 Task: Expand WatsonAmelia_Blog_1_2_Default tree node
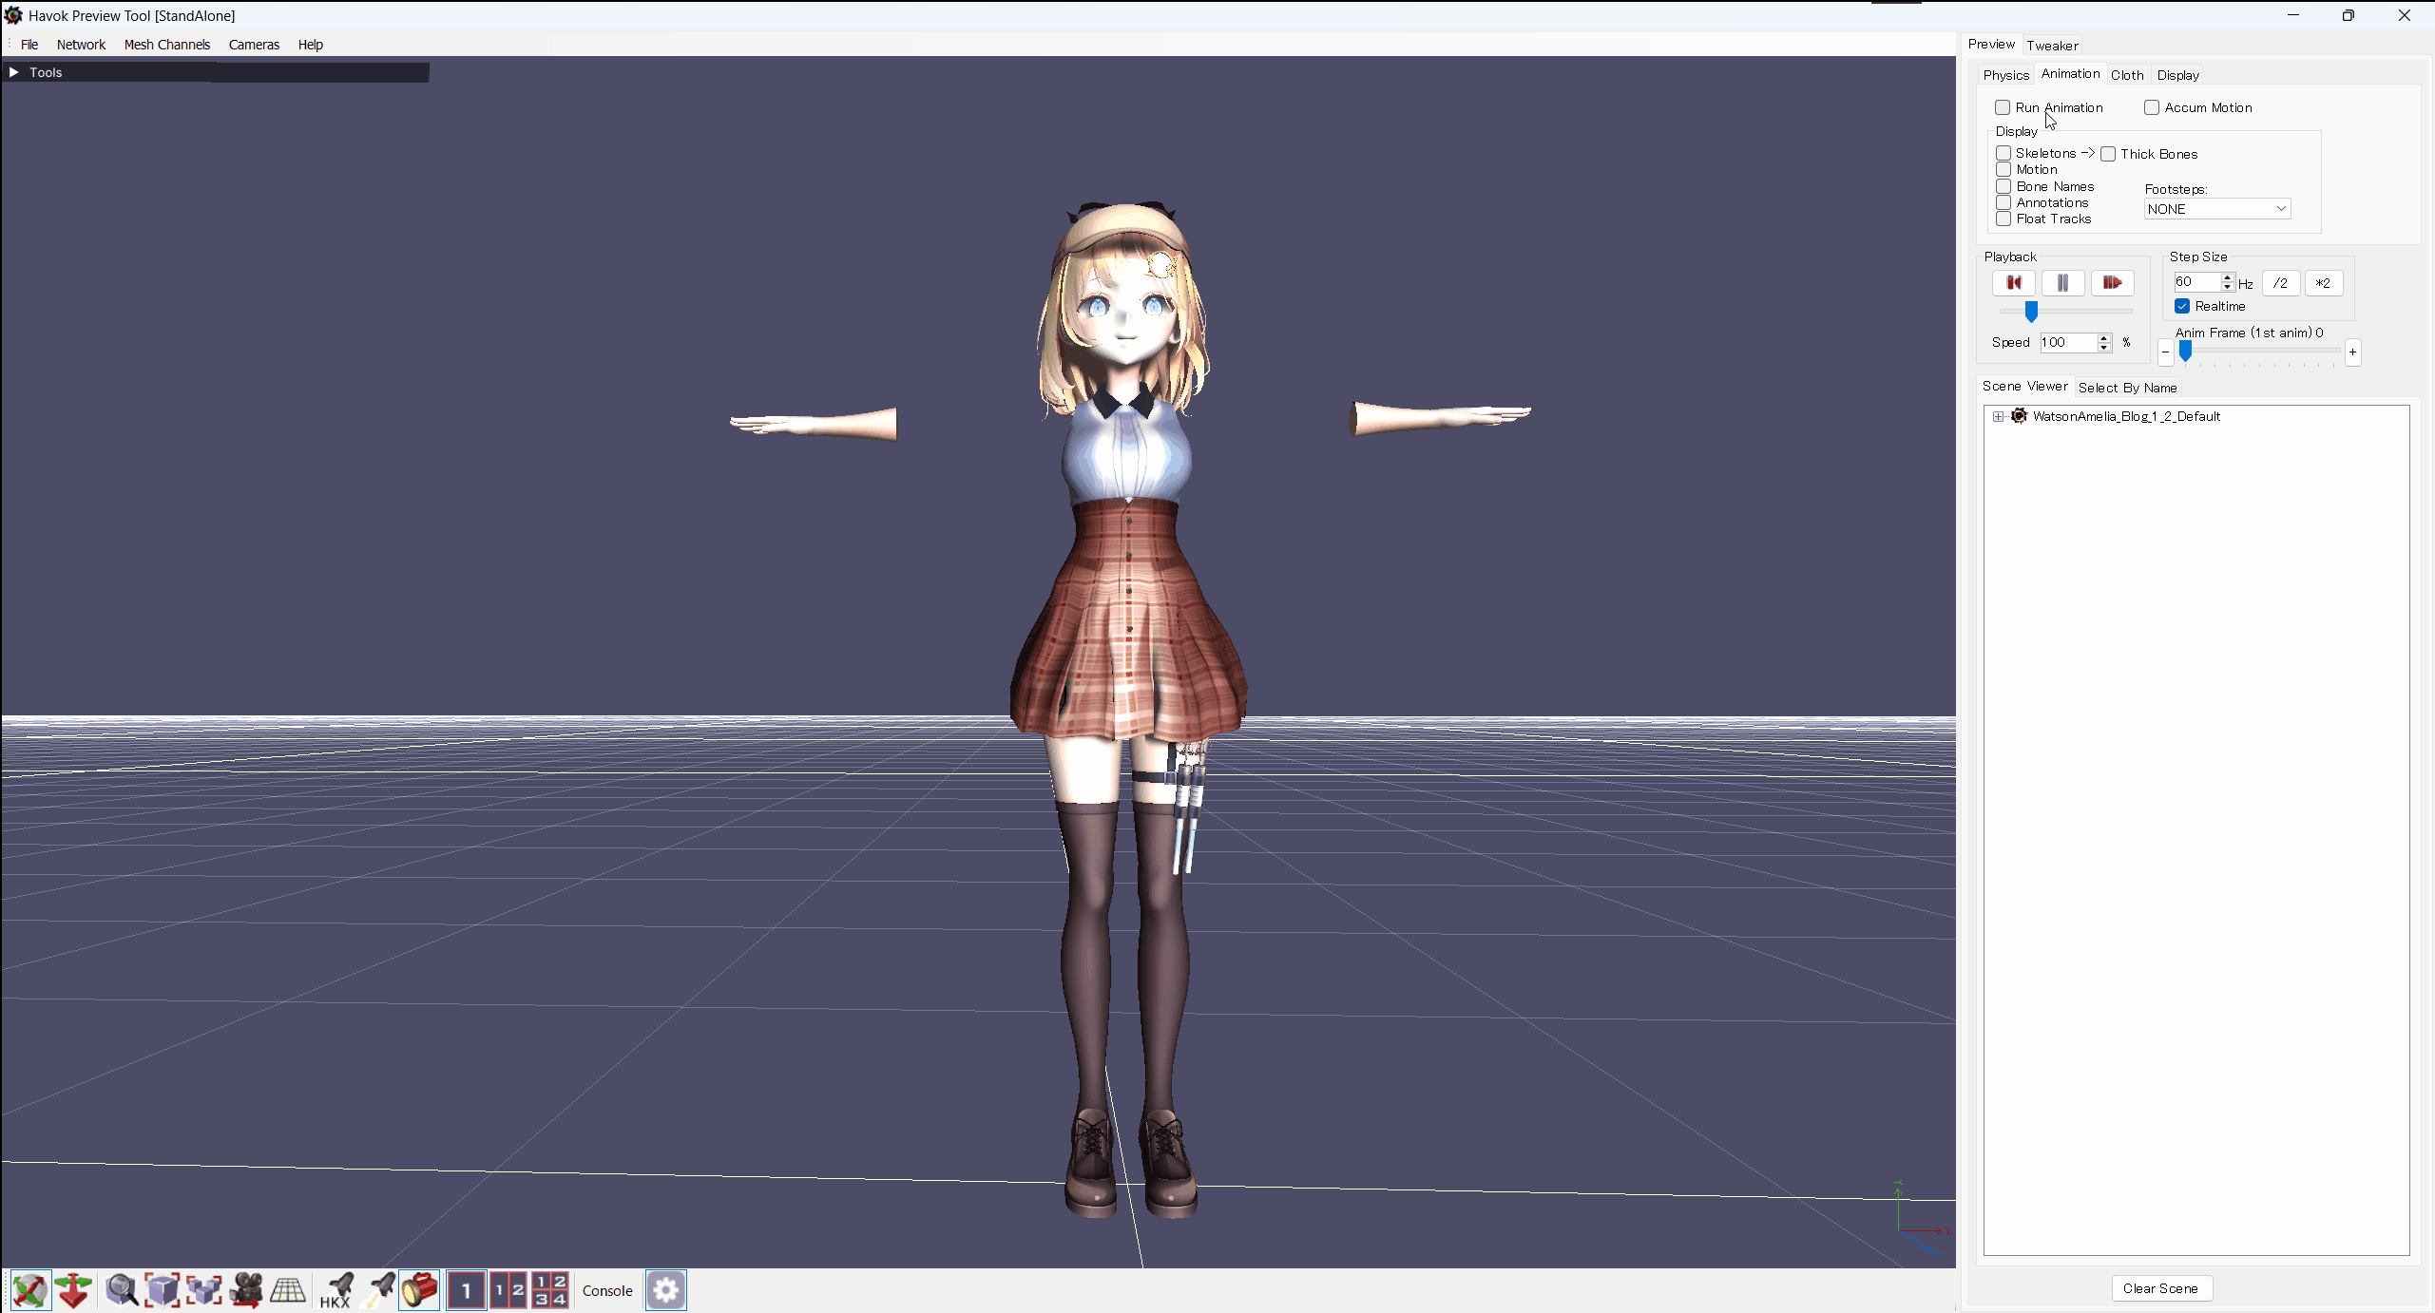[1998, 416]
